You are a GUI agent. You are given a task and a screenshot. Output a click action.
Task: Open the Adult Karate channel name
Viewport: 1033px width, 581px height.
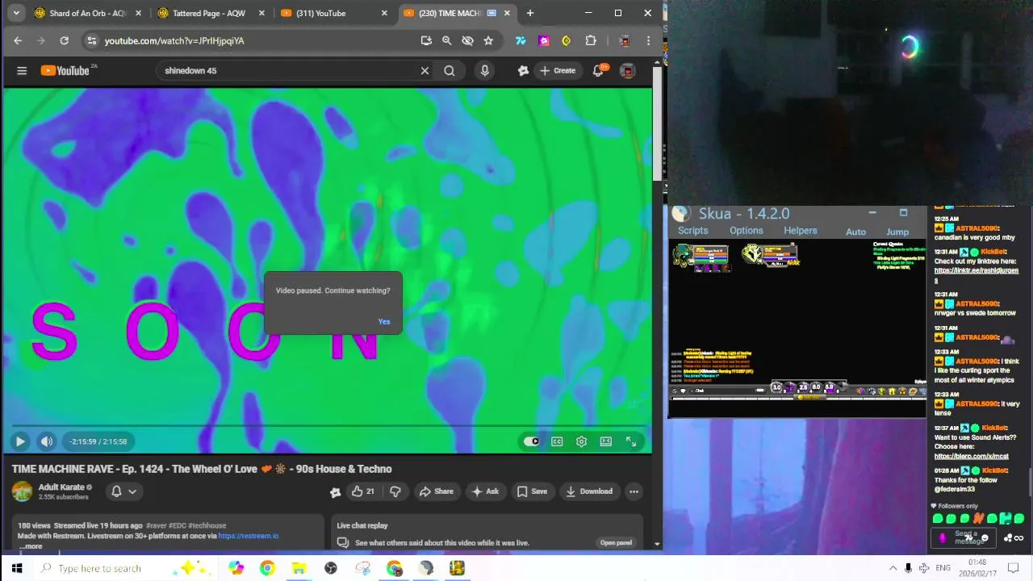point(61,487)
